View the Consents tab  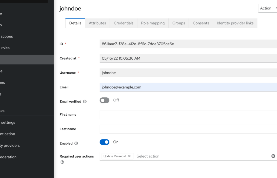[201, 23]
